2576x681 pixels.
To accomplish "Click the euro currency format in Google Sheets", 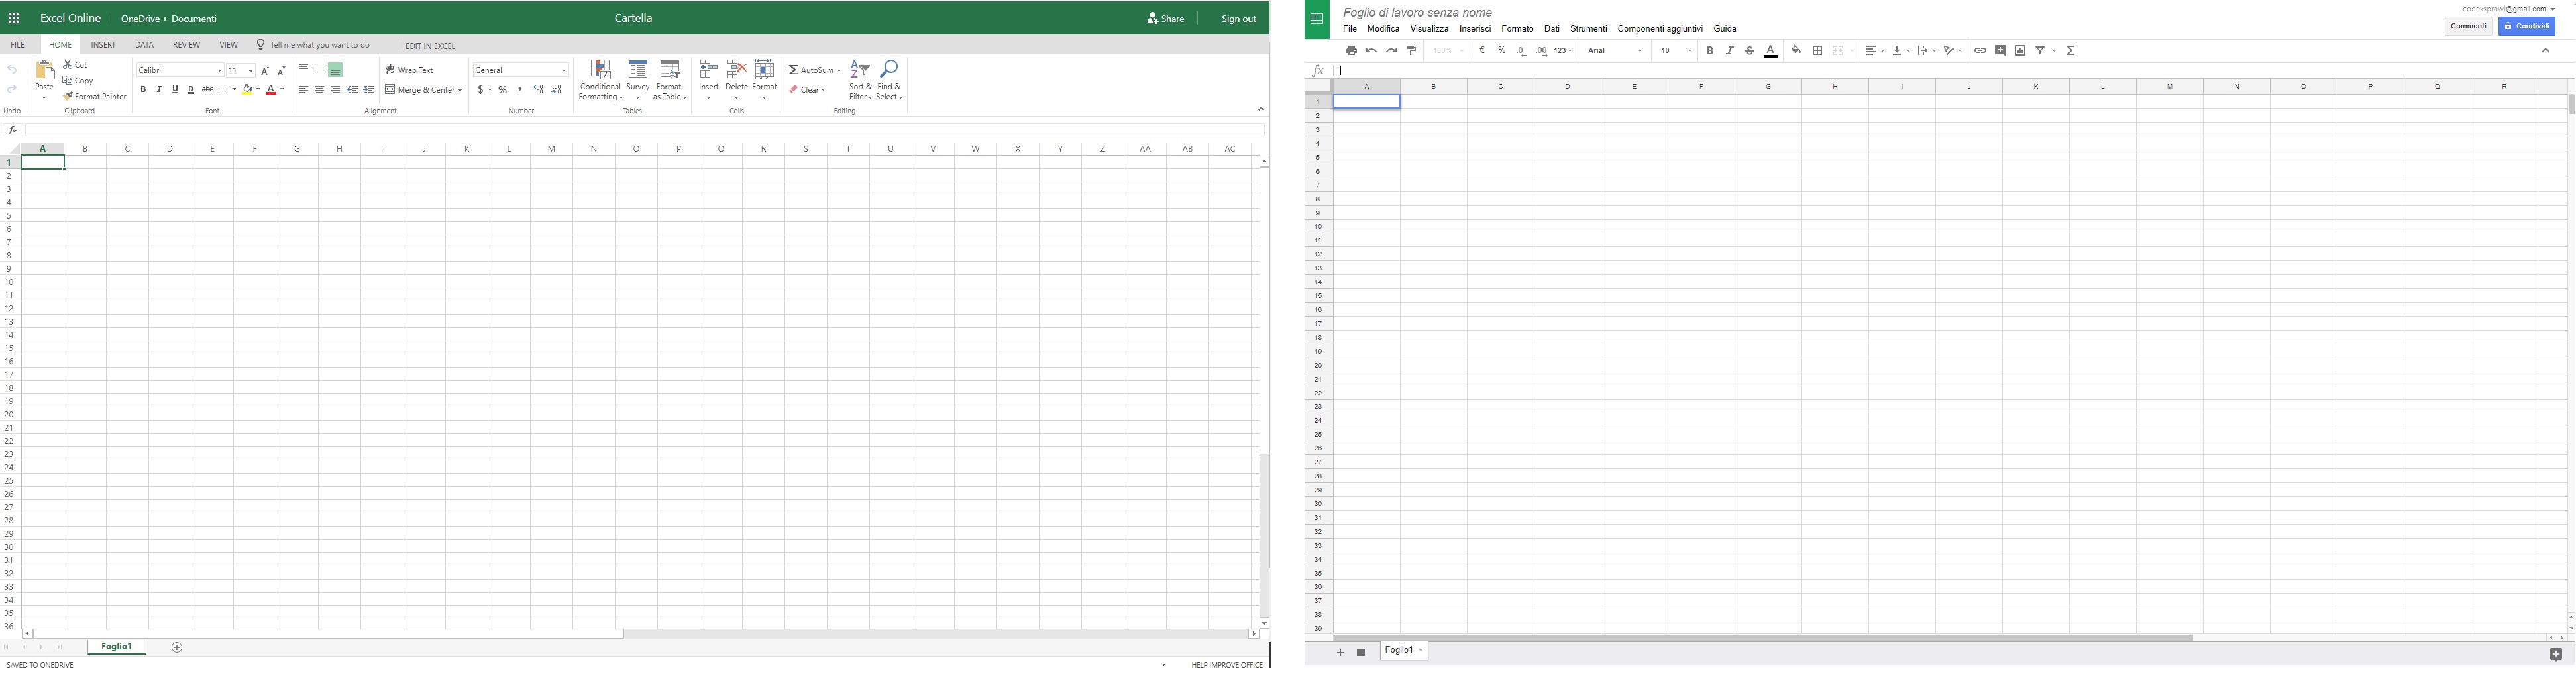I will click(1482, 50).
